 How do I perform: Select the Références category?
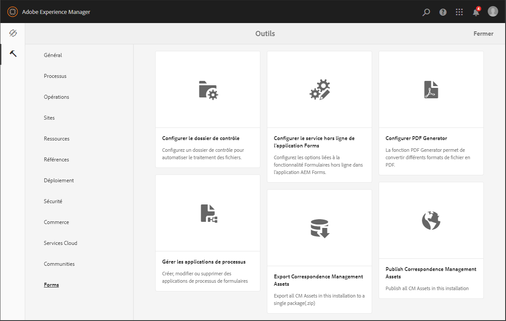tap(57, 160)
